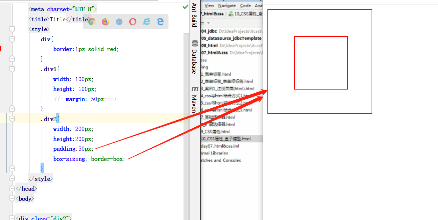Select External Libraries node
Screen dimensions: 438x220
214,153
